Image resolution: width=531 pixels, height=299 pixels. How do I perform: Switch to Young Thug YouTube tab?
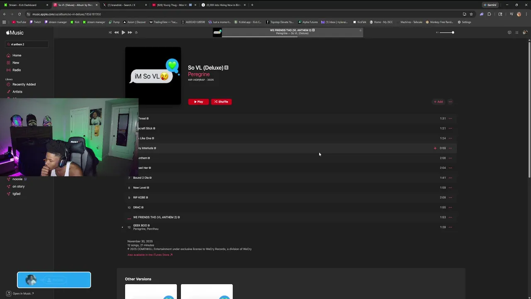(174, 5)
